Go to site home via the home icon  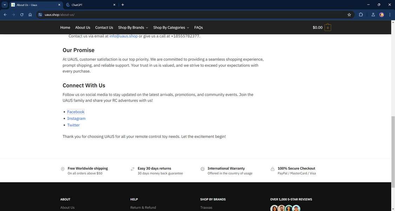pyautogui.click(x=29, y=14)
